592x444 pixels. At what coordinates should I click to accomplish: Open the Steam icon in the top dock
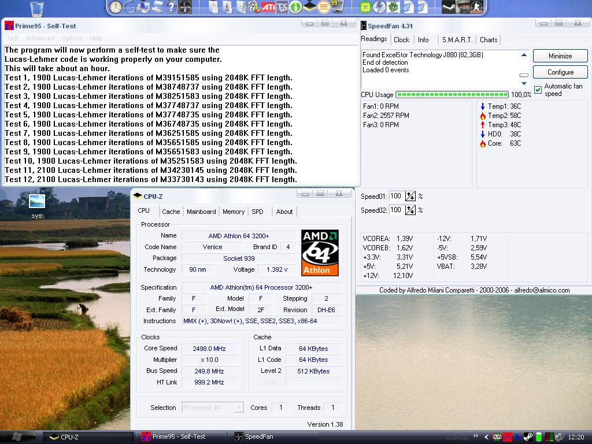[x=448, y=7]
